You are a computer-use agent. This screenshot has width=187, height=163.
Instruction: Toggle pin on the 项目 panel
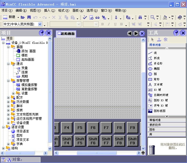42,33
